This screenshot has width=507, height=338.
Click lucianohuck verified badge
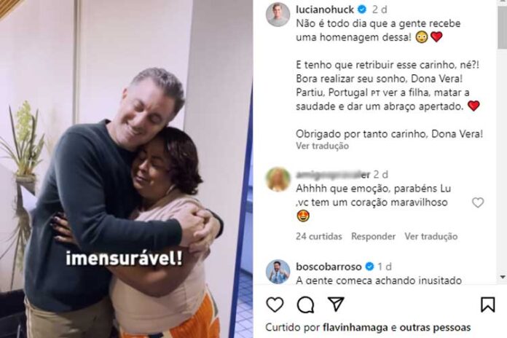[x=362, y=9]
